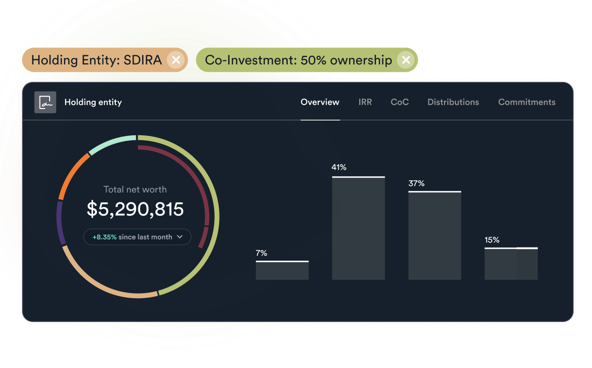Open the +8.35% since last month selector
592x368 pixels.
[137, 237]
